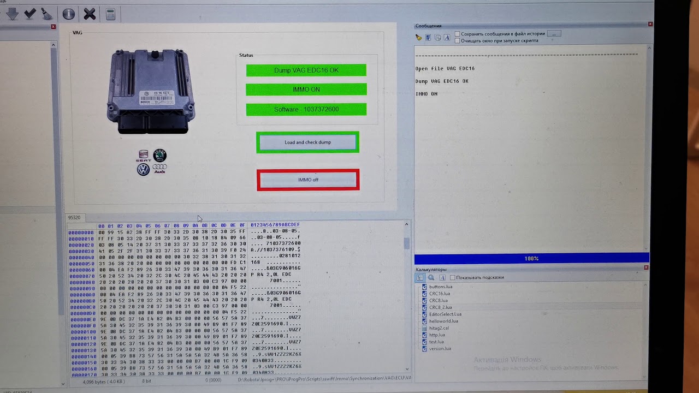Enable Показывать подсказки checkbox

tap(452, 277)
